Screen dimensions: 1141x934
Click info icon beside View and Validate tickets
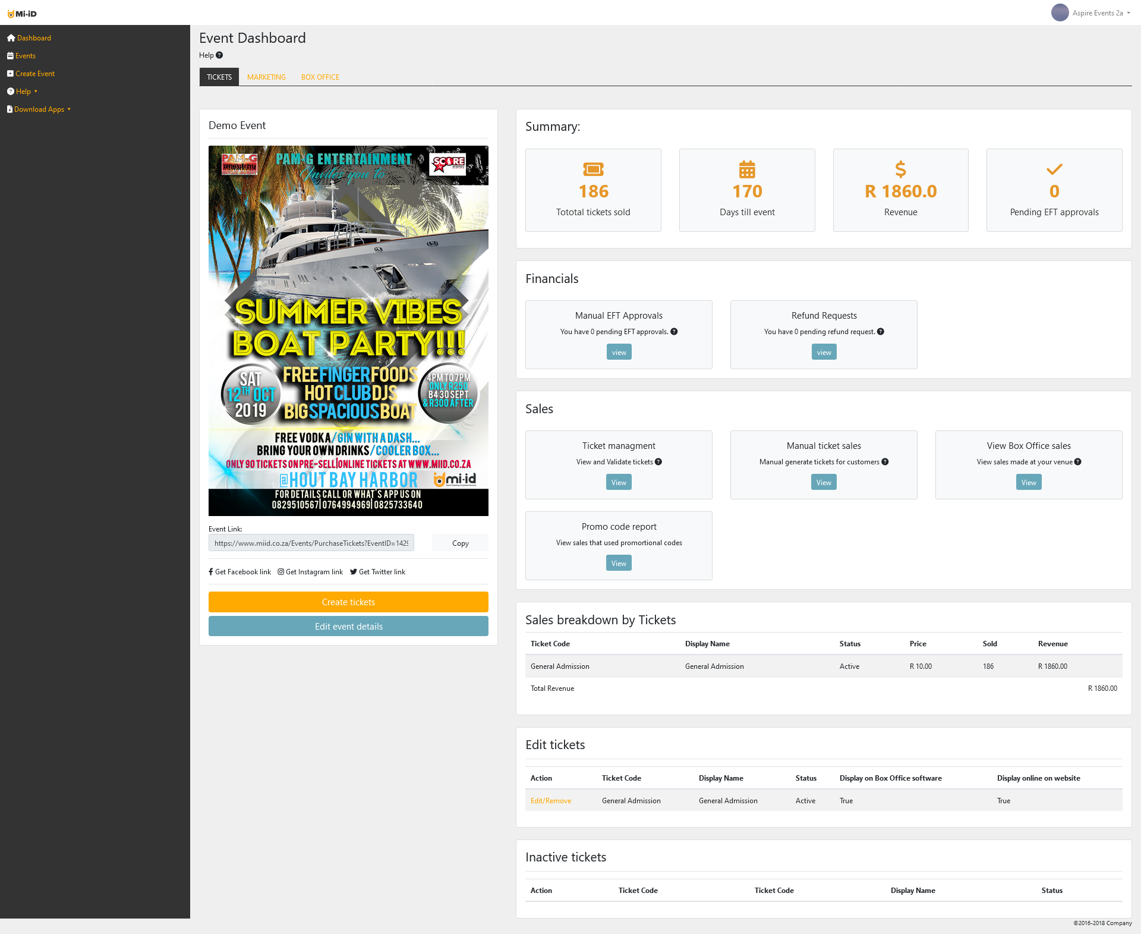658,462
